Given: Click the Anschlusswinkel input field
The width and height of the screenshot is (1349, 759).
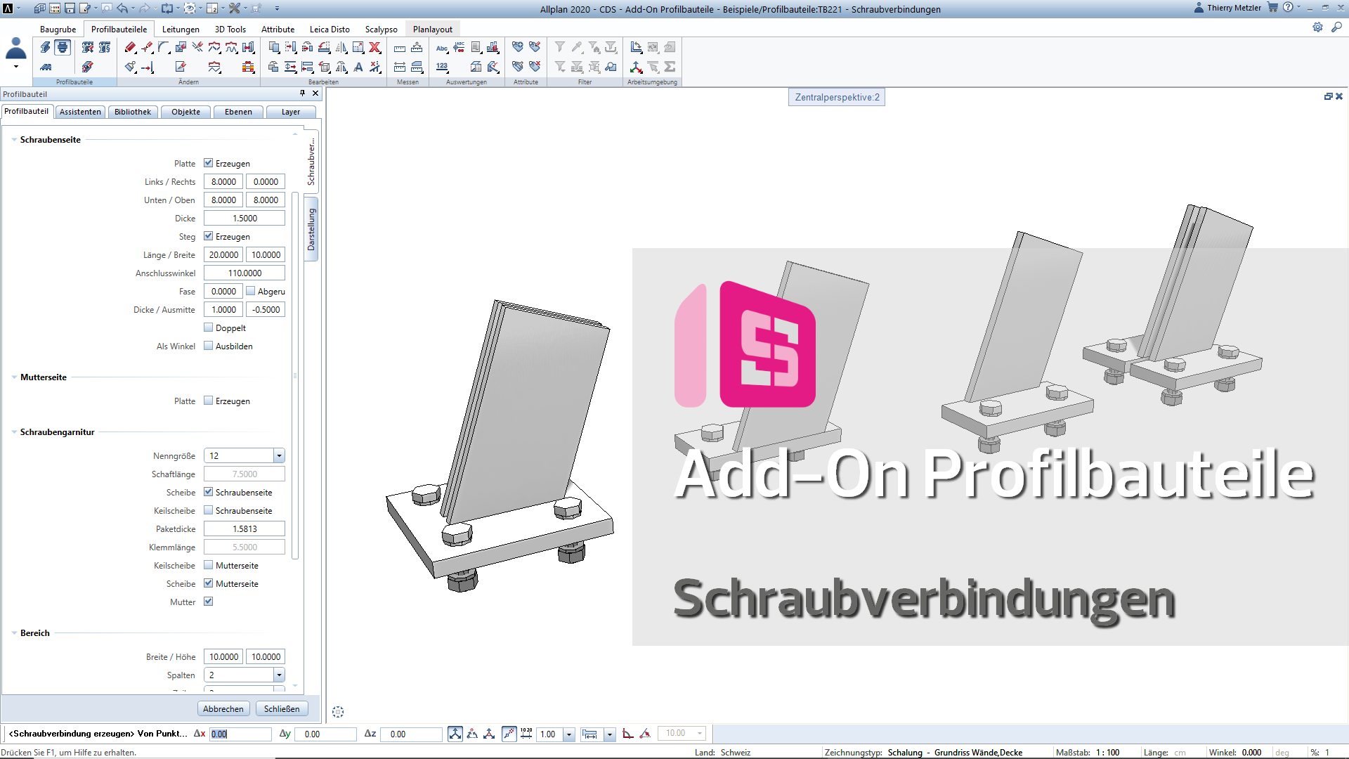Looking at the screenshot, I should [x=245, y=273].
